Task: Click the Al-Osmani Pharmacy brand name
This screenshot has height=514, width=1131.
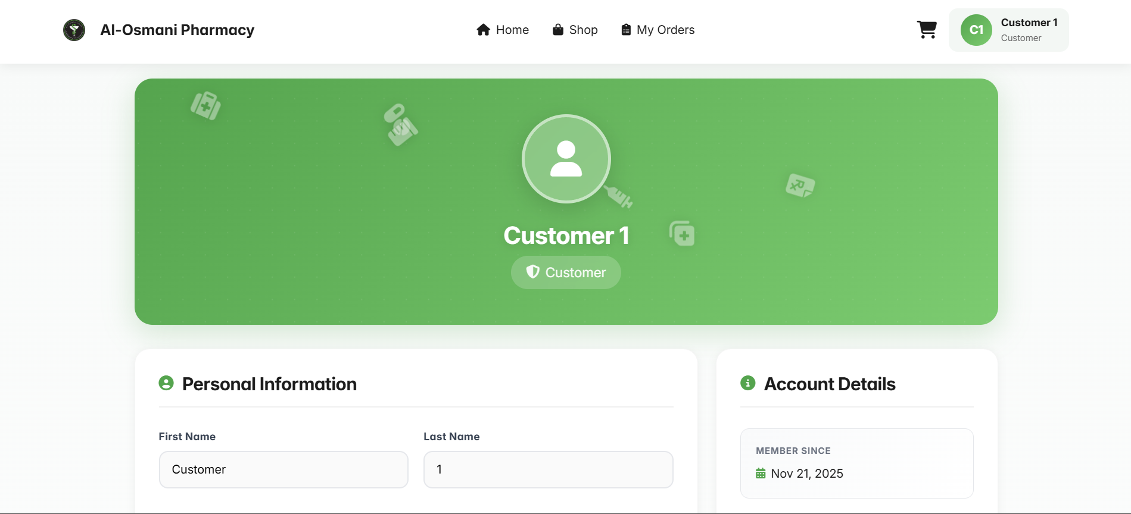Action: pos(177,30)
